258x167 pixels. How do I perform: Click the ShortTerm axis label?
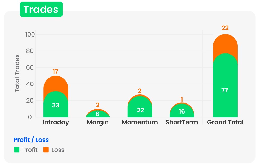click(182, 122)
